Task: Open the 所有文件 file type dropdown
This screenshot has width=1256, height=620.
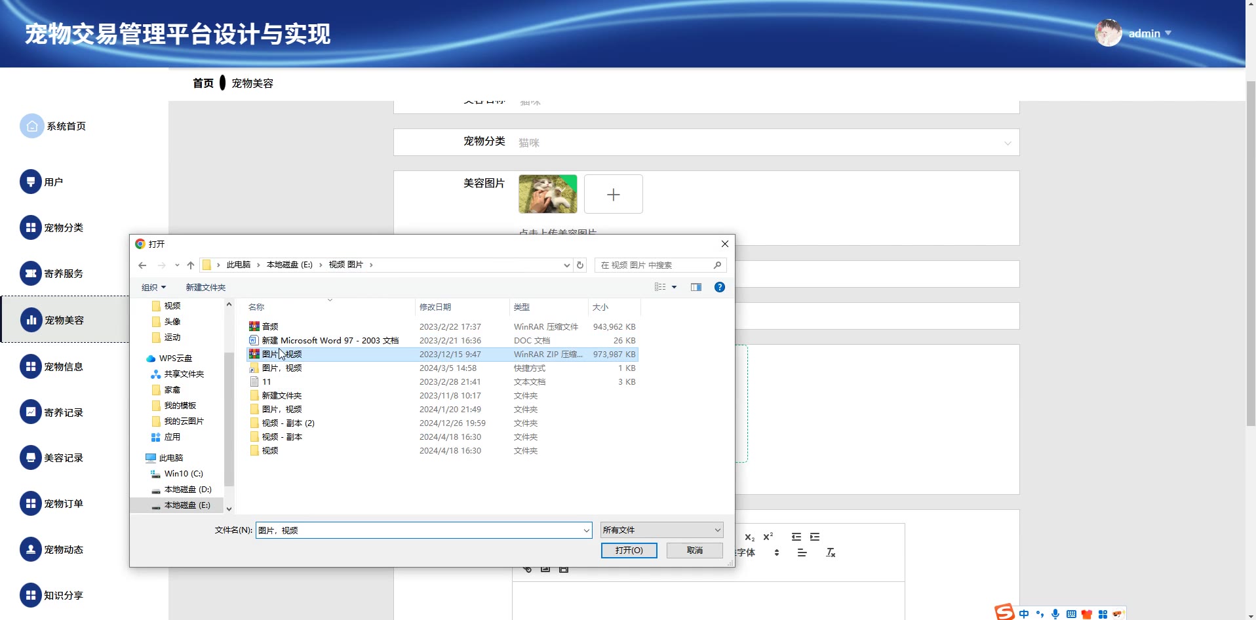Action: tap(661, 530)
